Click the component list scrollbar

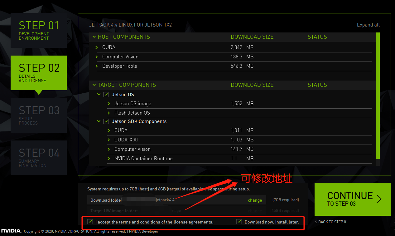click(378, 96)
